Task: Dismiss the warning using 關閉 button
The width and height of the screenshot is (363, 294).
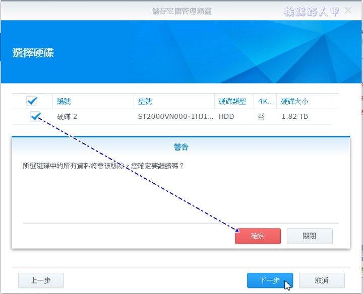Action: click(x=310, y=236)
